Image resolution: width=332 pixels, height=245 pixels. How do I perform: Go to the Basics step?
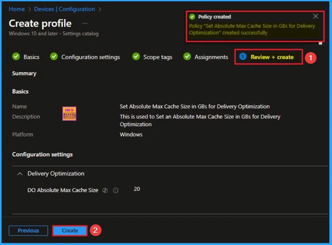pos(31,57)
